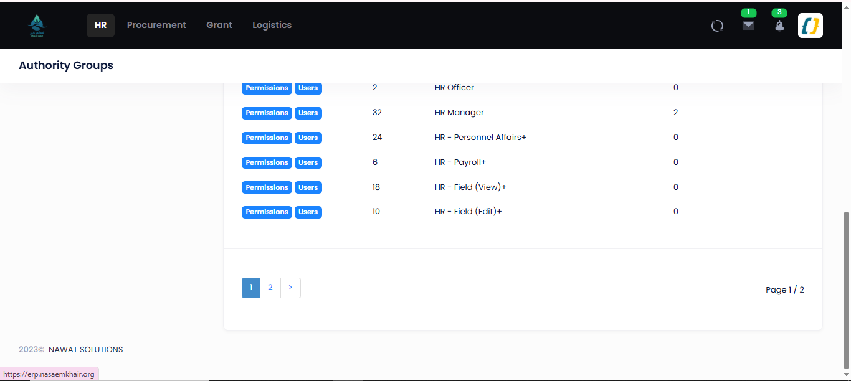This screenshot has width=851, height=381.
Task: Open Users for HR - Personnel Affairs+
Action: (308, 138)
